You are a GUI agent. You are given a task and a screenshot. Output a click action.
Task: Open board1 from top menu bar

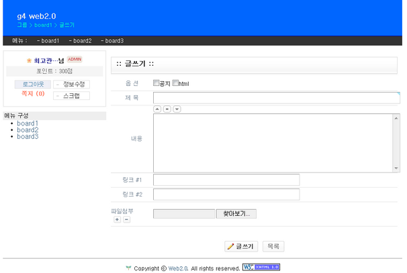48,41
